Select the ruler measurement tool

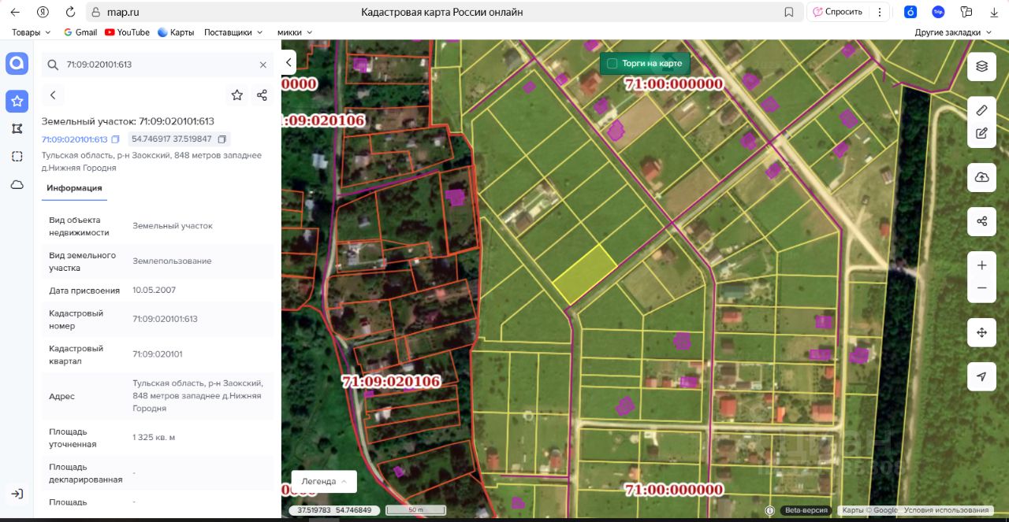pyautogui.click(x=981, y=110)
